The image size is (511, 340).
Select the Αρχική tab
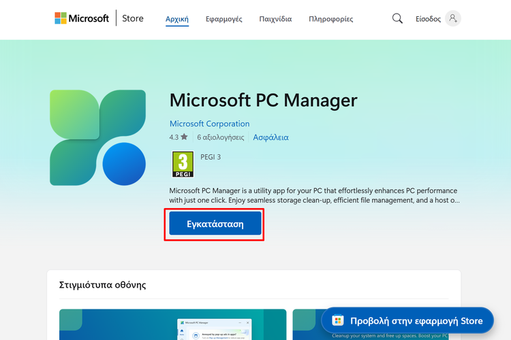[177, 19]
